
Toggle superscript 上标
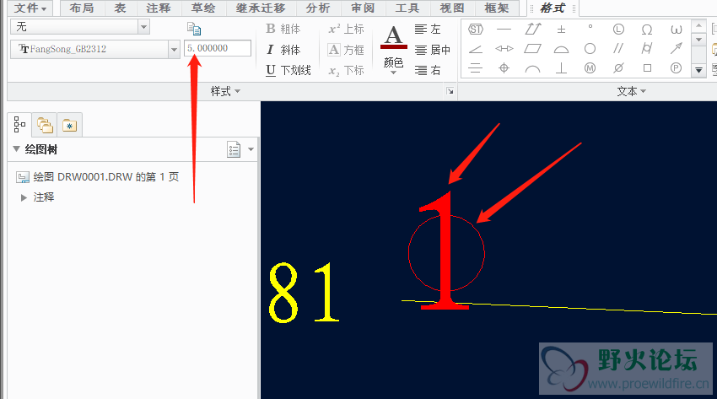[346, 29]
